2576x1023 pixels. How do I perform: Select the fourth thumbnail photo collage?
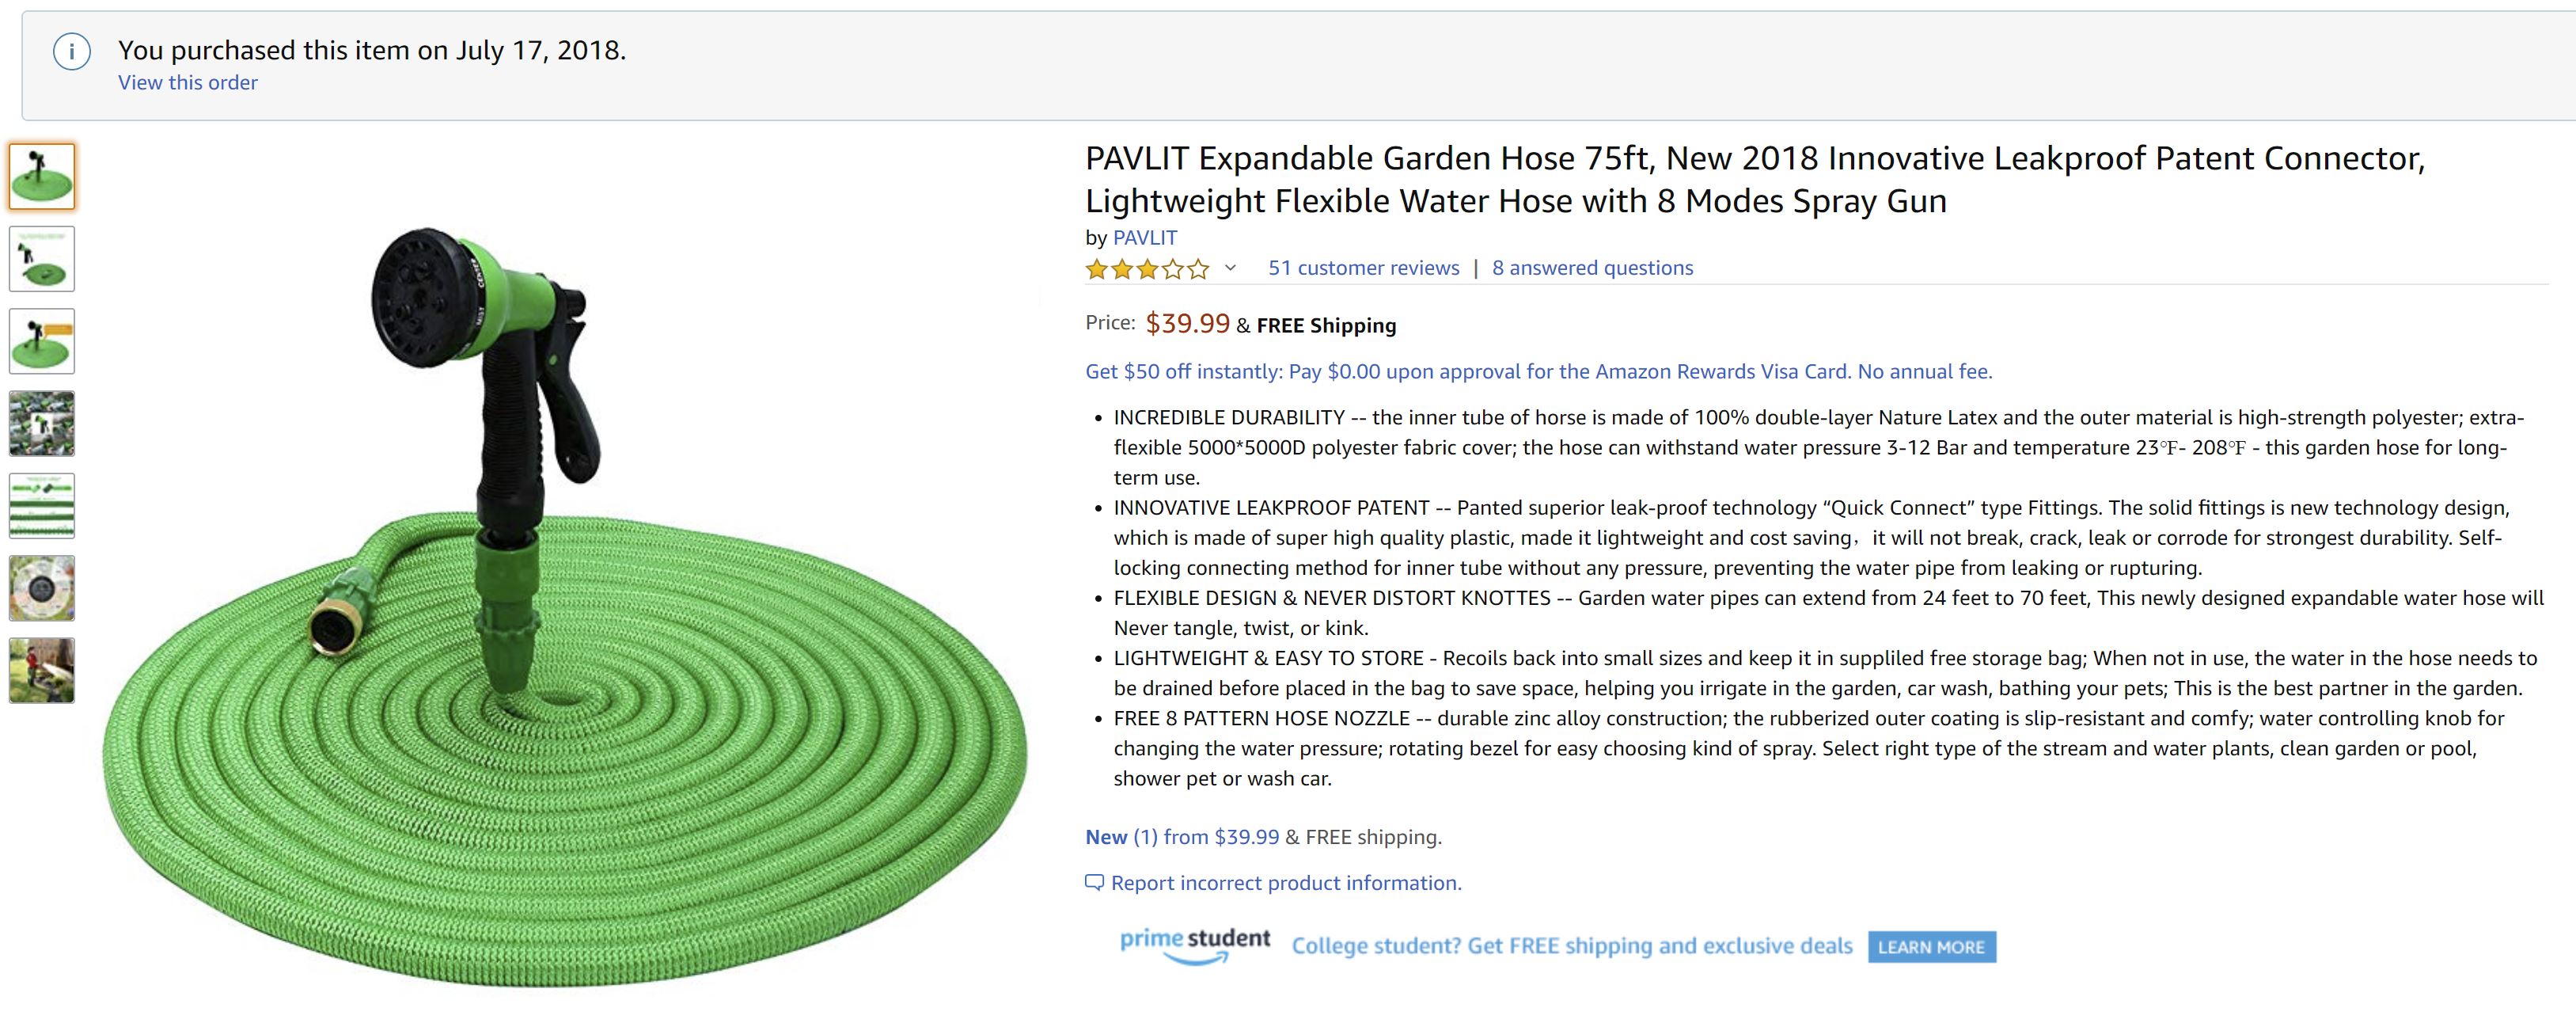tap(42, 424)
